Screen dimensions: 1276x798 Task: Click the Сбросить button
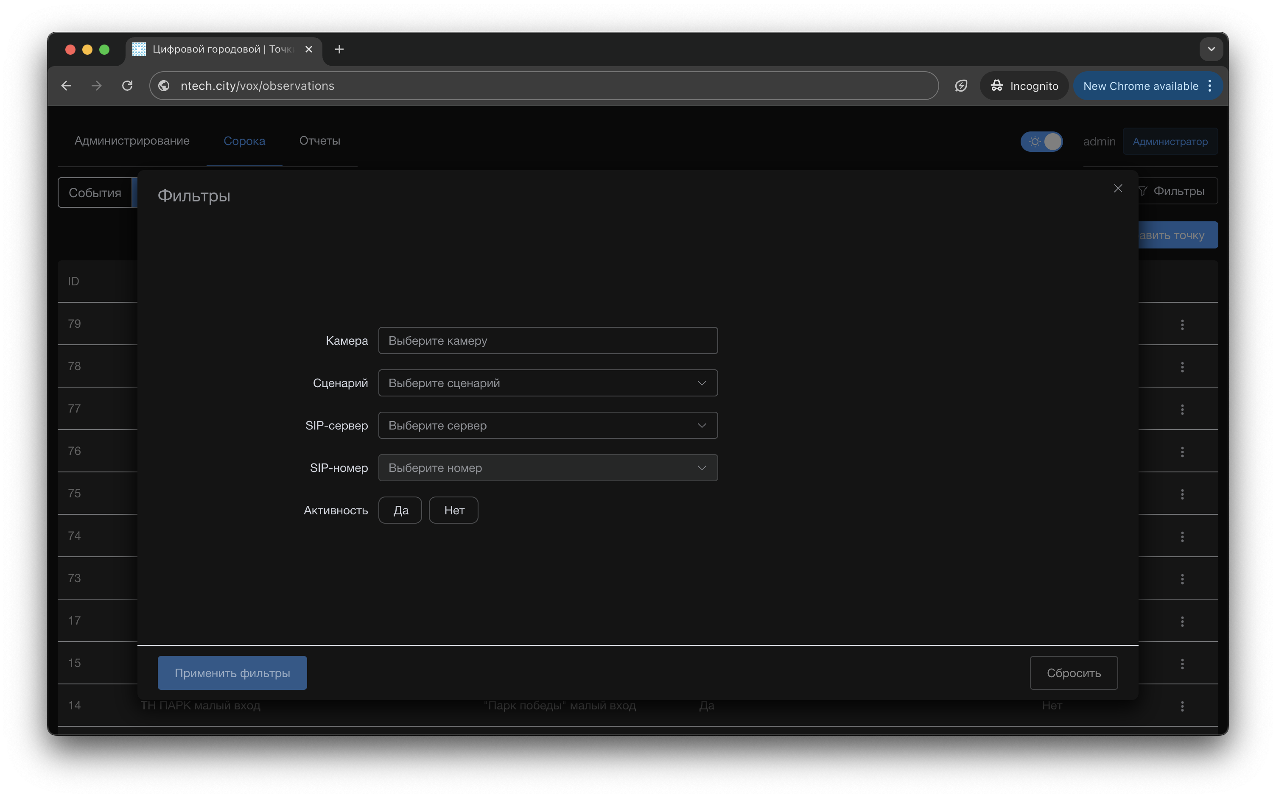(1073, 673)
